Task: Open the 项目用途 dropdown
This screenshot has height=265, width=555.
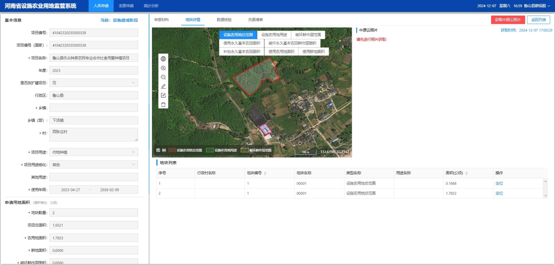Action: click(x=94, y=152)
